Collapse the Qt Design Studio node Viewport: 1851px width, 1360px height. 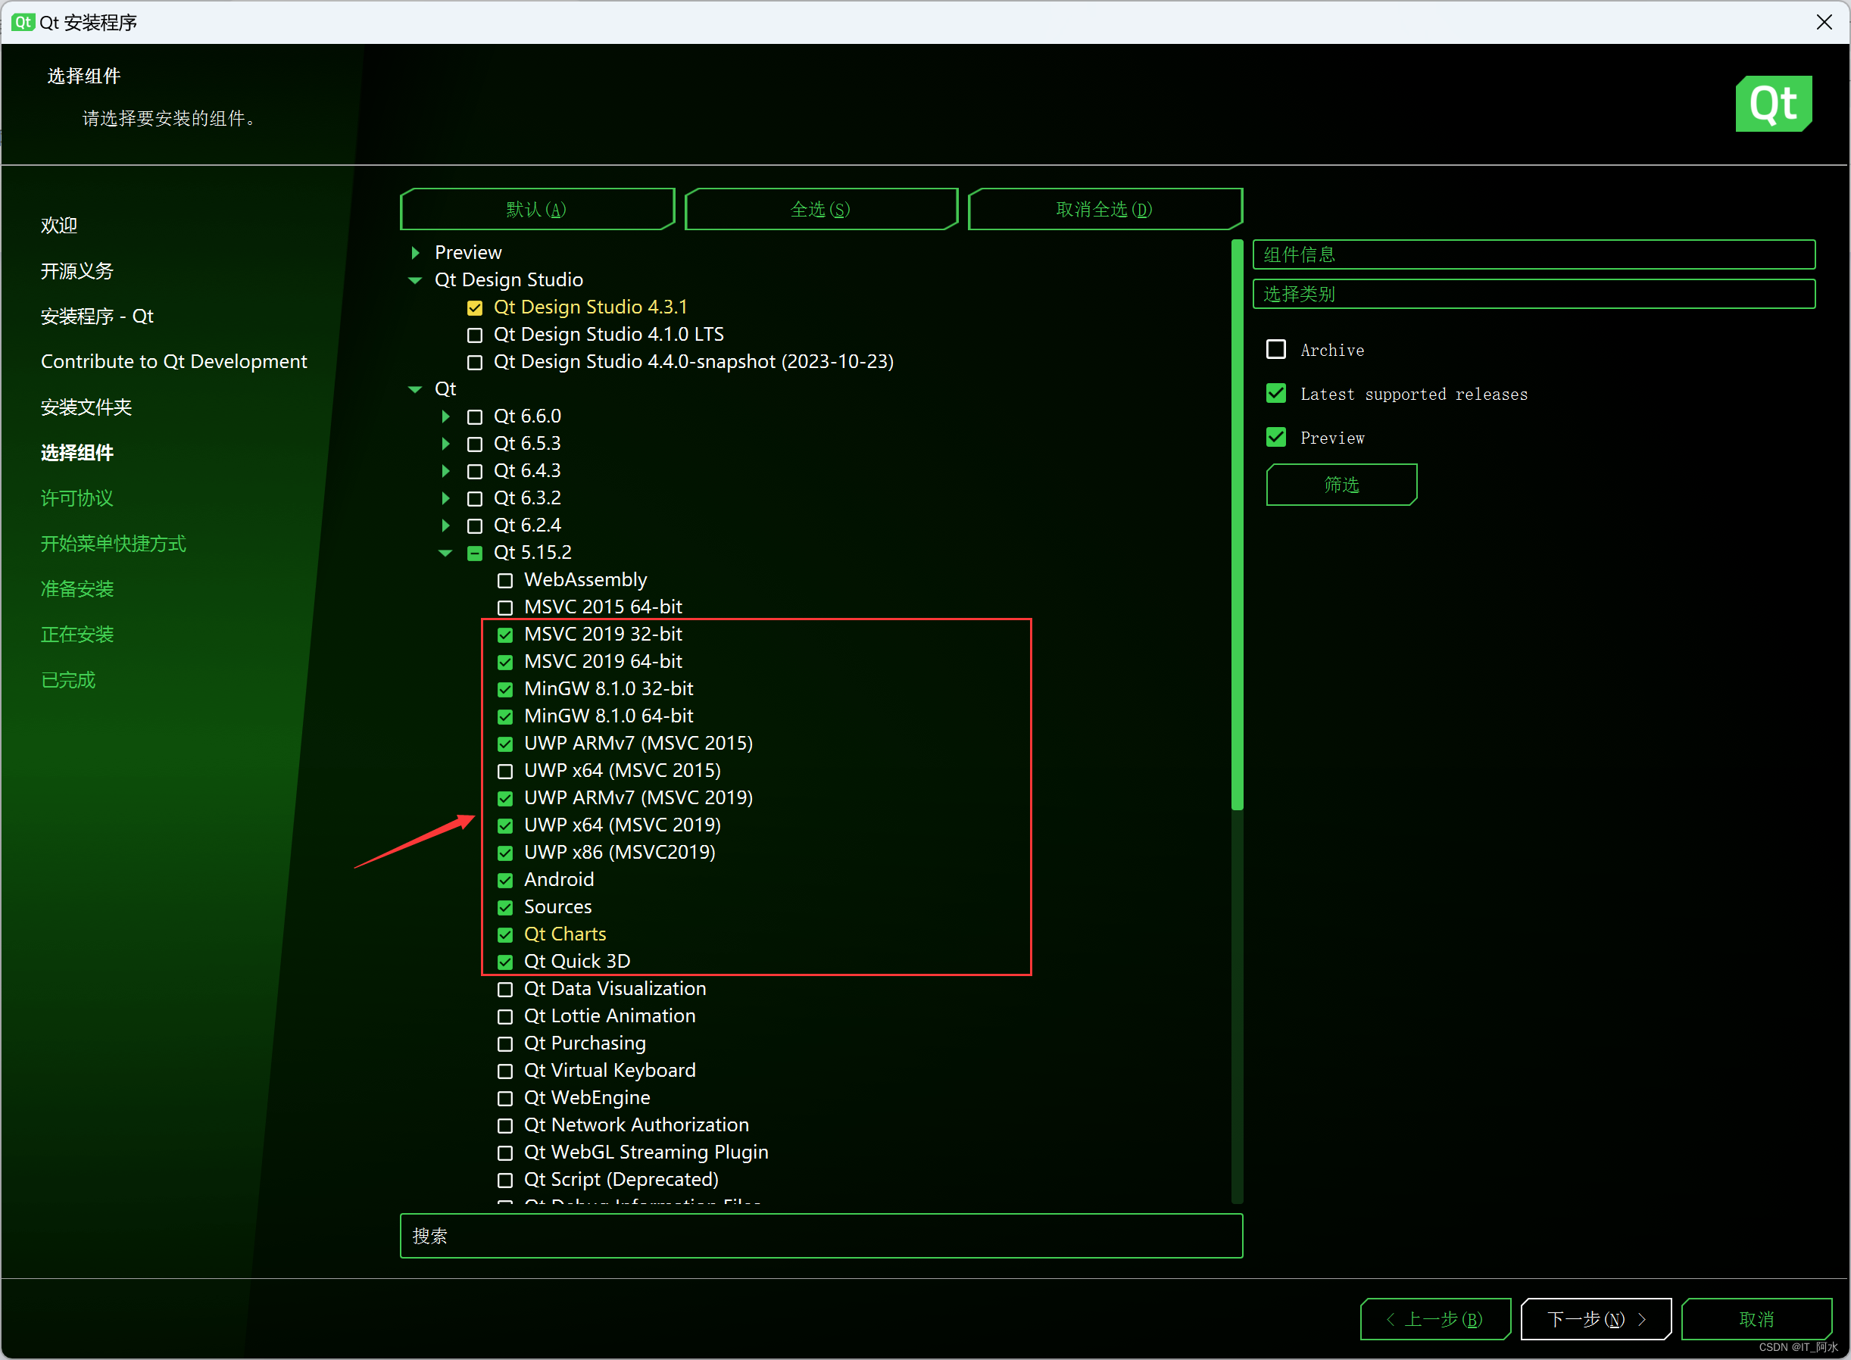pos(415,280)
